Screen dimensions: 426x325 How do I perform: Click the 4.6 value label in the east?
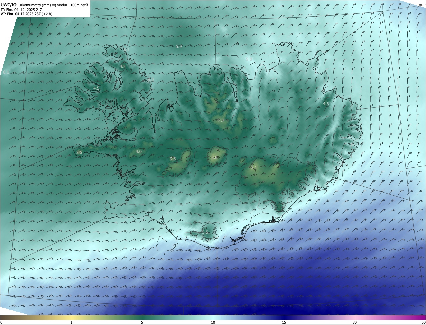click(326, 104)
